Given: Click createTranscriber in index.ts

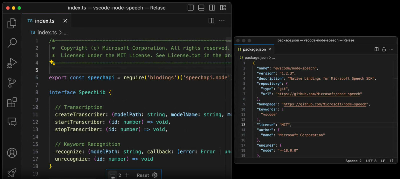Looking at the screenshot, I should click(x=80, y=115).
